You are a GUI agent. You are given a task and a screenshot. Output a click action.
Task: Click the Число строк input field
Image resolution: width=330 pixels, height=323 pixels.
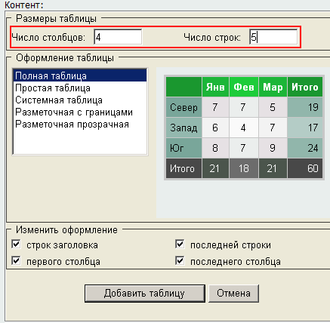tap(273, 37)
